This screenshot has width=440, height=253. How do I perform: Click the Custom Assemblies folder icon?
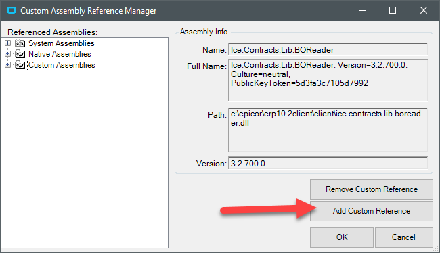pos(20,65)
